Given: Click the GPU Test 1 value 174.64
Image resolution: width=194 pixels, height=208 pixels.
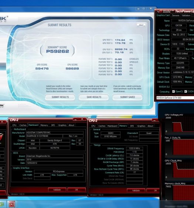Looking at the screenshot, I should click(x=120, y=40).
